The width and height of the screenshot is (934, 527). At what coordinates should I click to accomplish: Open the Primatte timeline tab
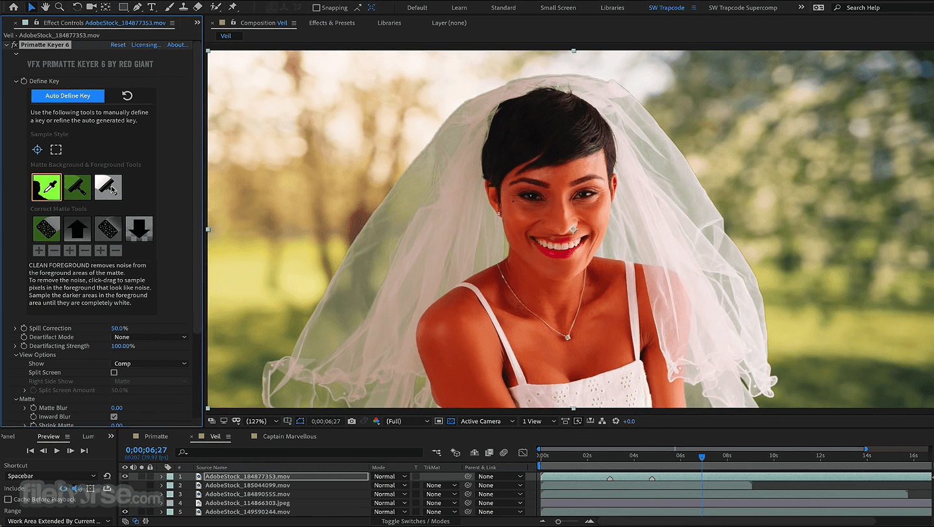[x=156, y=436]
